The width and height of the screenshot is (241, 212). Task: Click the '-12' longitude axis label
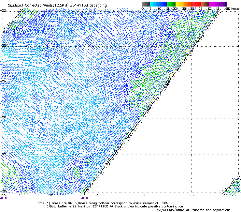pos(50,195)
